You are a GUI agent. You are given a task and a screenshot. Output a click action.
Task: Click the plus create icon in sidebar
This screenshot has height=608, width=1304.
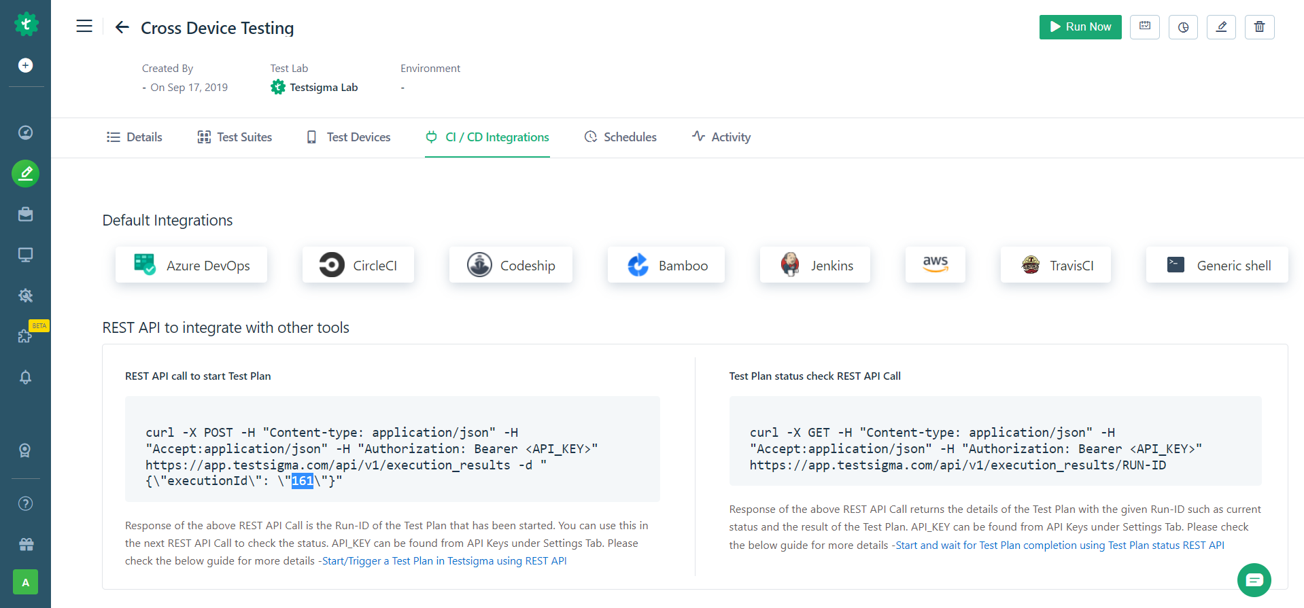[x=25, y=65]
